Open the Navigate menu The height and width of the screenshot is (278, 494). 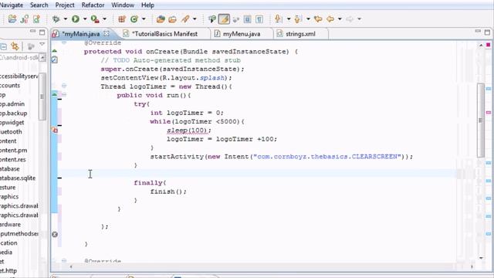(x=12, y=5)
